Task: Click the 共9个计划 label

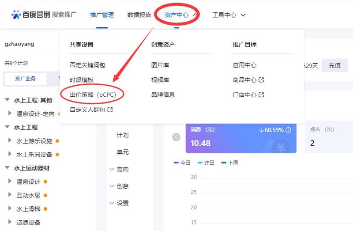Action: 16,63
